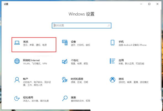Open the 手机 settings label
Image resolution: width=163 pixels, height=111 pixels.
121,42
